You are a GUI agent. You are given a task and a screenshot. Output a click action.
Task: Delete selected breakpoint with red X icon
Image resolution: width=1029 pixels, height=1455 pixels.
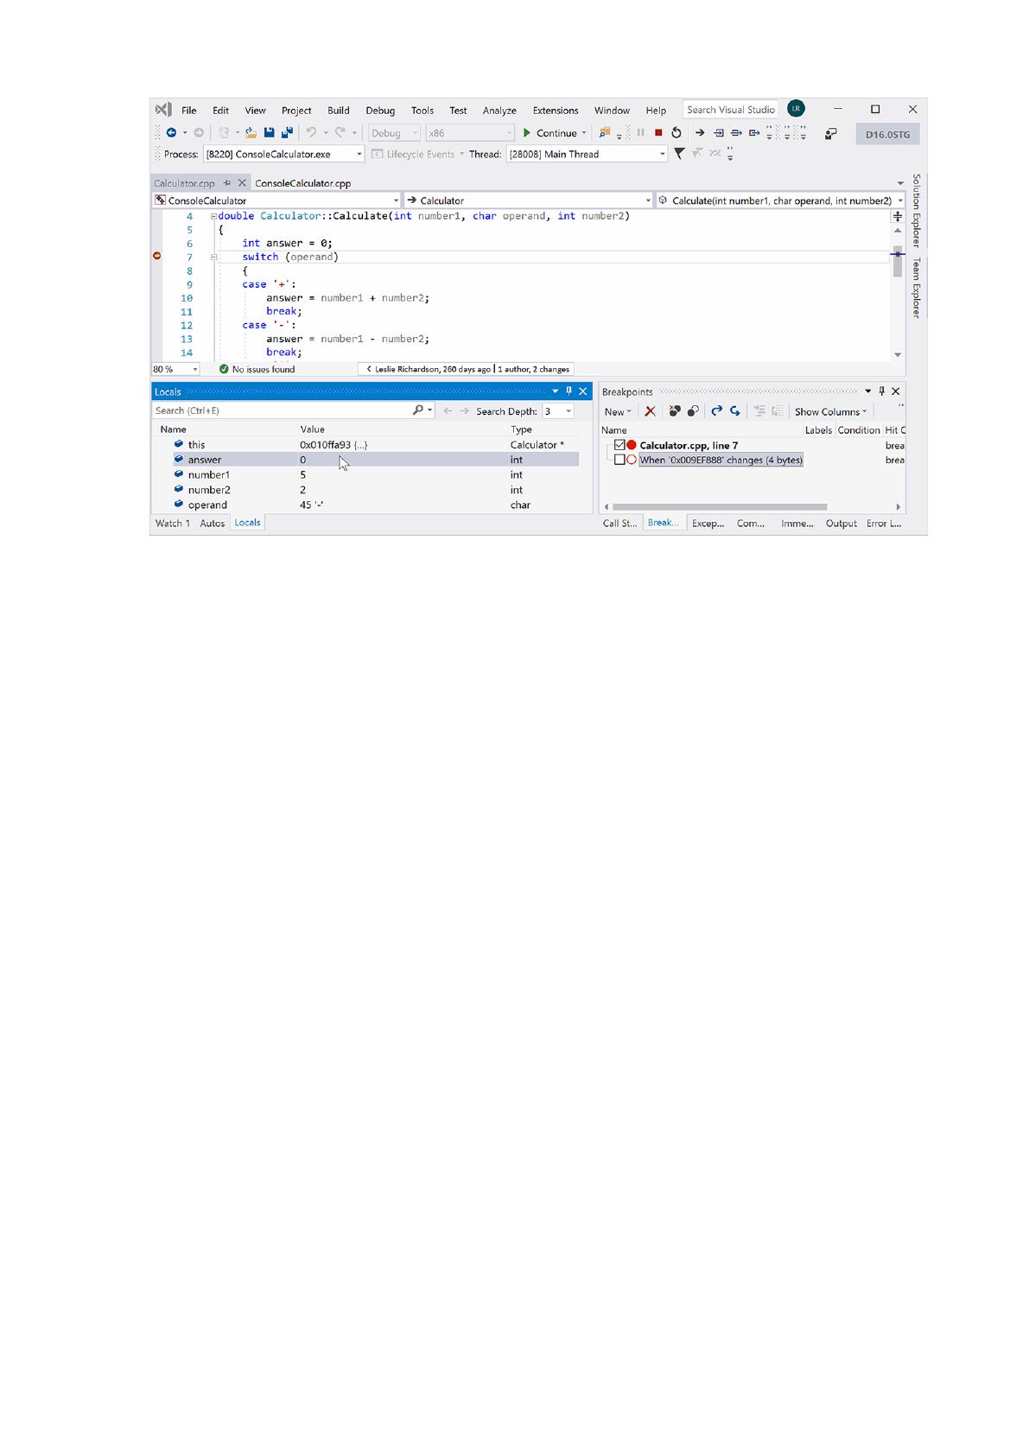pos(651,412)
